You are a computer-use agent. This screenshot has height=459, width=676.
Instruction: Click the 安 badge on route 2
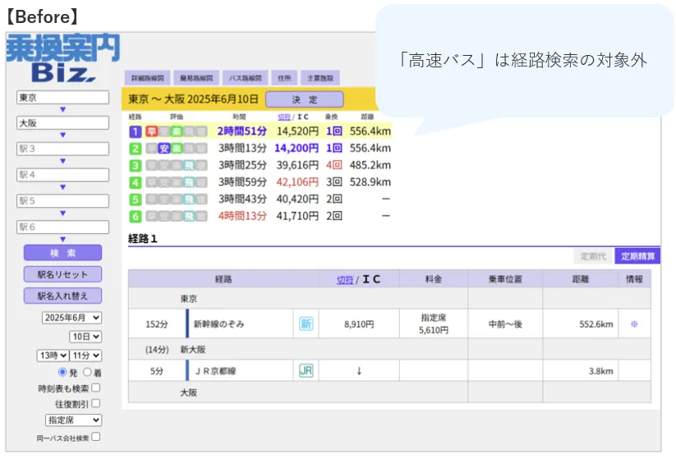tap(164, 149)
